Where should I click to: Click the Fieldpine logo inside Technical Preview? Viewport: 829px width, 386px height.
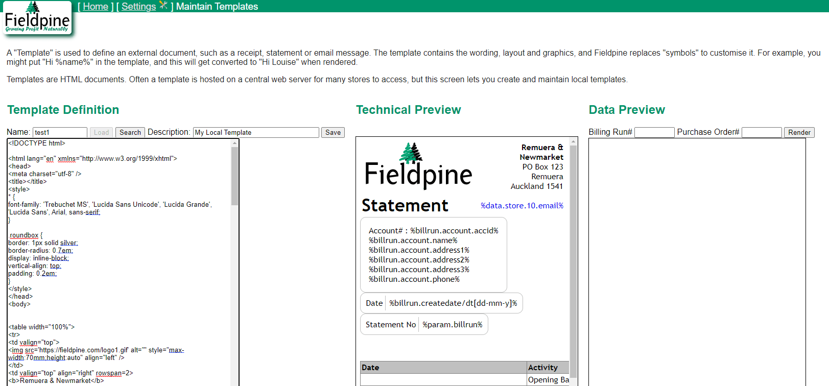(418, 165)
